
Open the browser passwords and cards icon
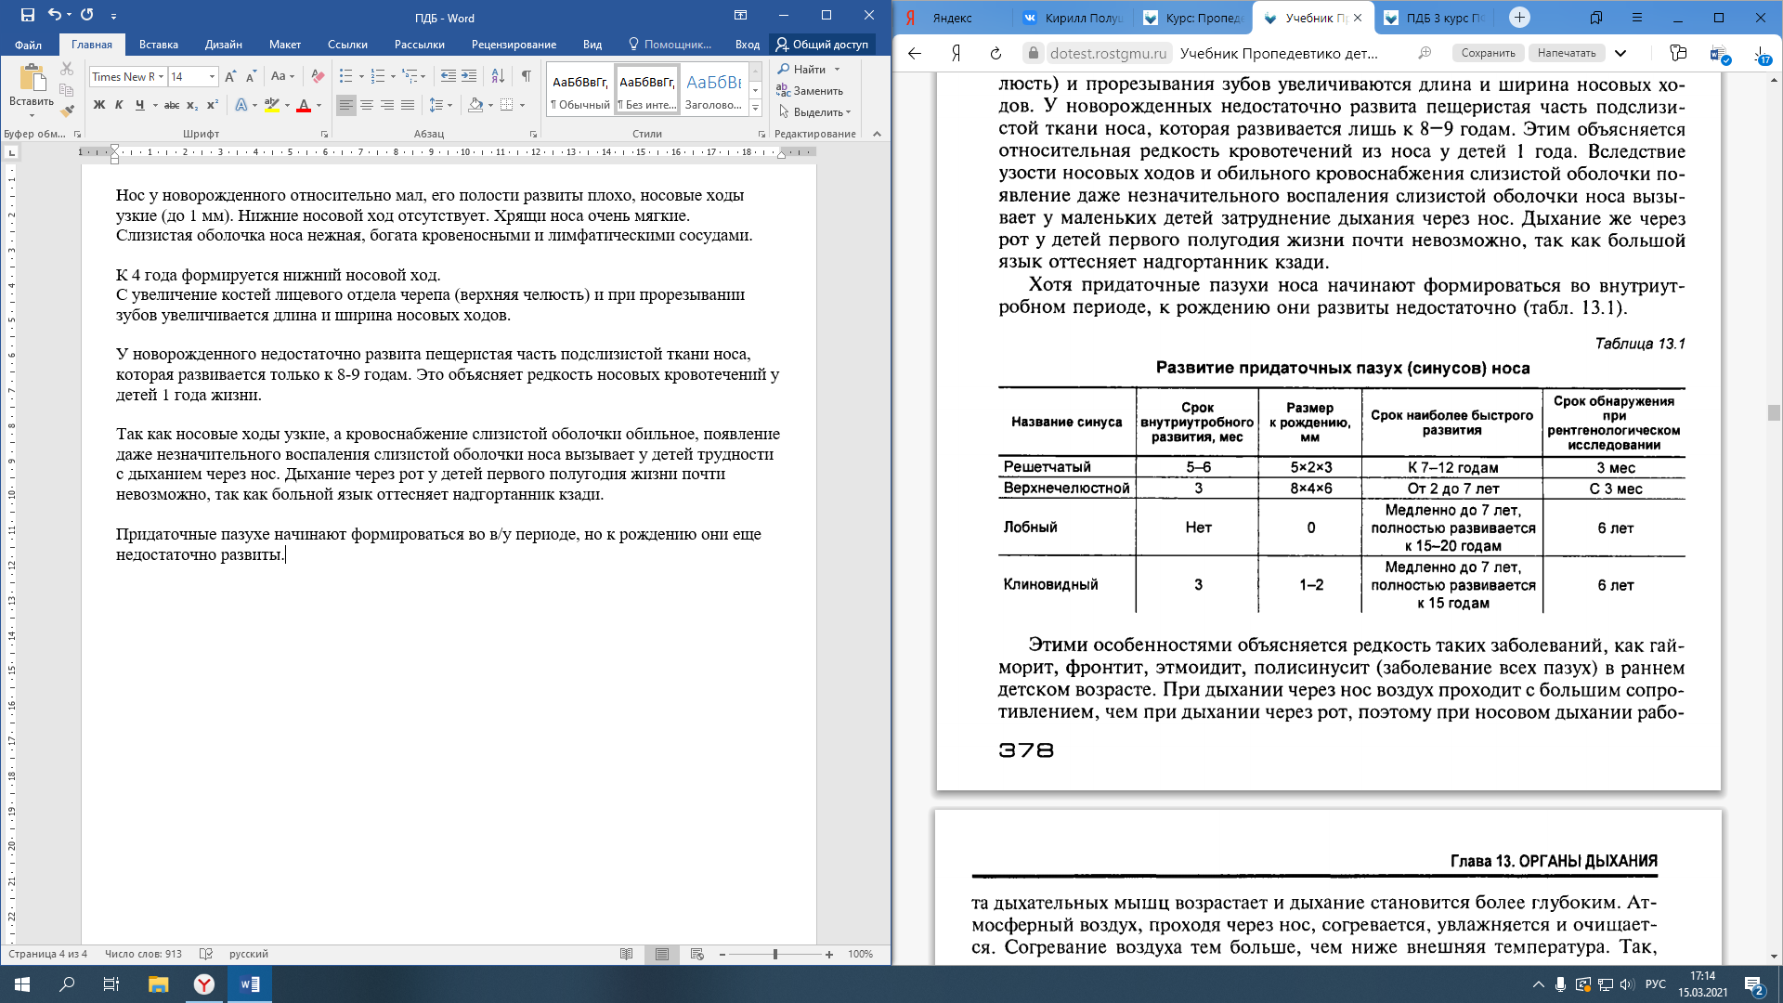pyautogui.click(x=1677, y=53)
